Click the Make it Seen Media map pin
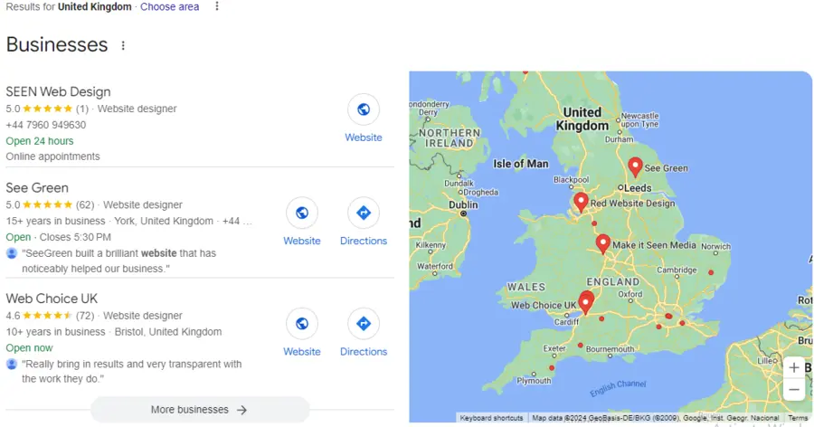 coord(603,243)
